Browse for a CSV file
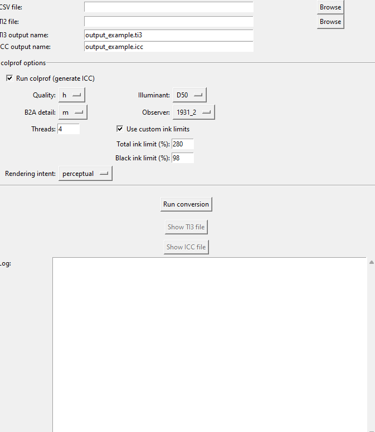This screenshot has width=375, height=432. (330, 7)
